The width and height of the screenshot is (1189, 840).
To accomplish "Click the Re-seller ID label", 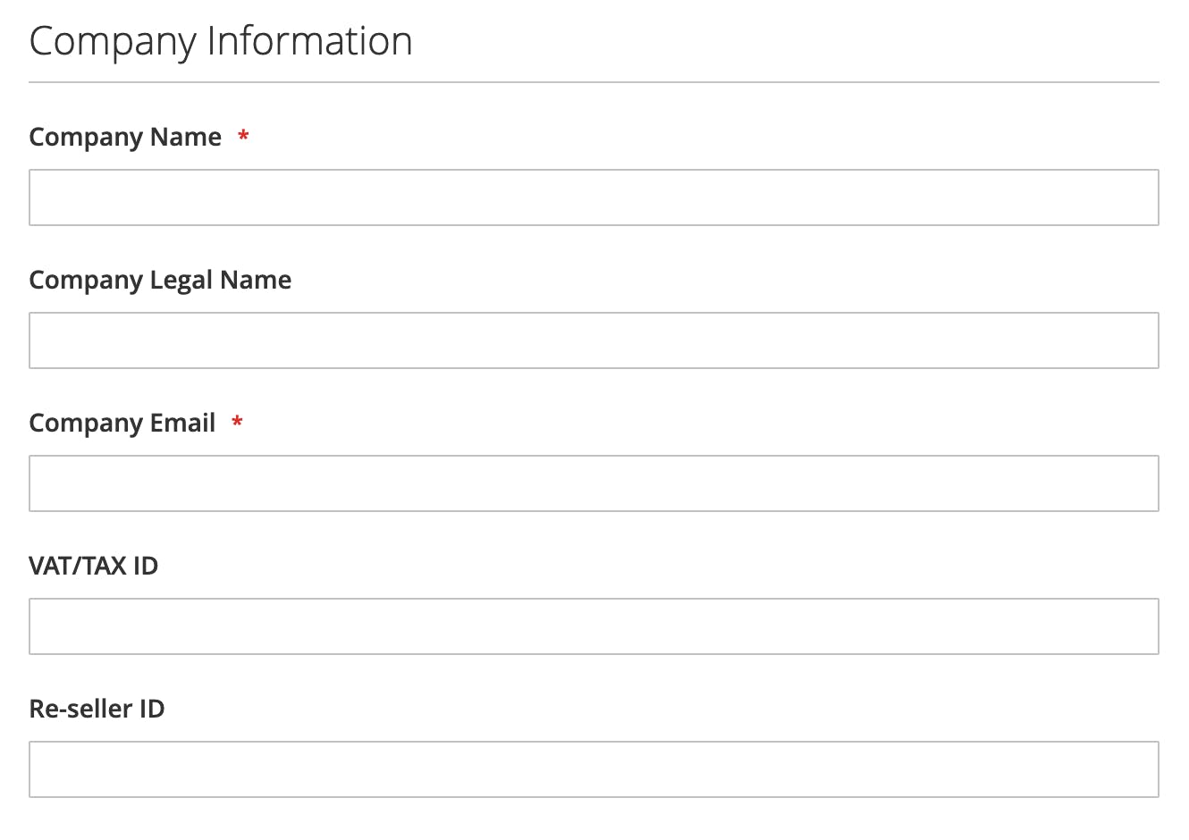I will (x=97, y=709).
